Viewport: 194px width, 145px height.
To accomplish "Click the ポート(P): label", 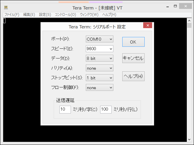I will point(60,39).
